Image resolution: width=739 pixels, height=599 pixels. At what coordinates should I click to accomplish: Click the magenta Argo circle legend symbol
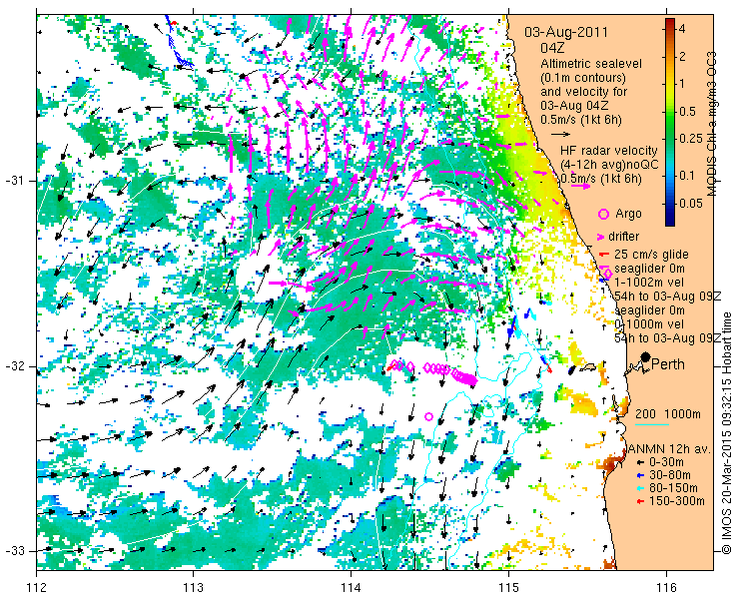click(603, 214)
